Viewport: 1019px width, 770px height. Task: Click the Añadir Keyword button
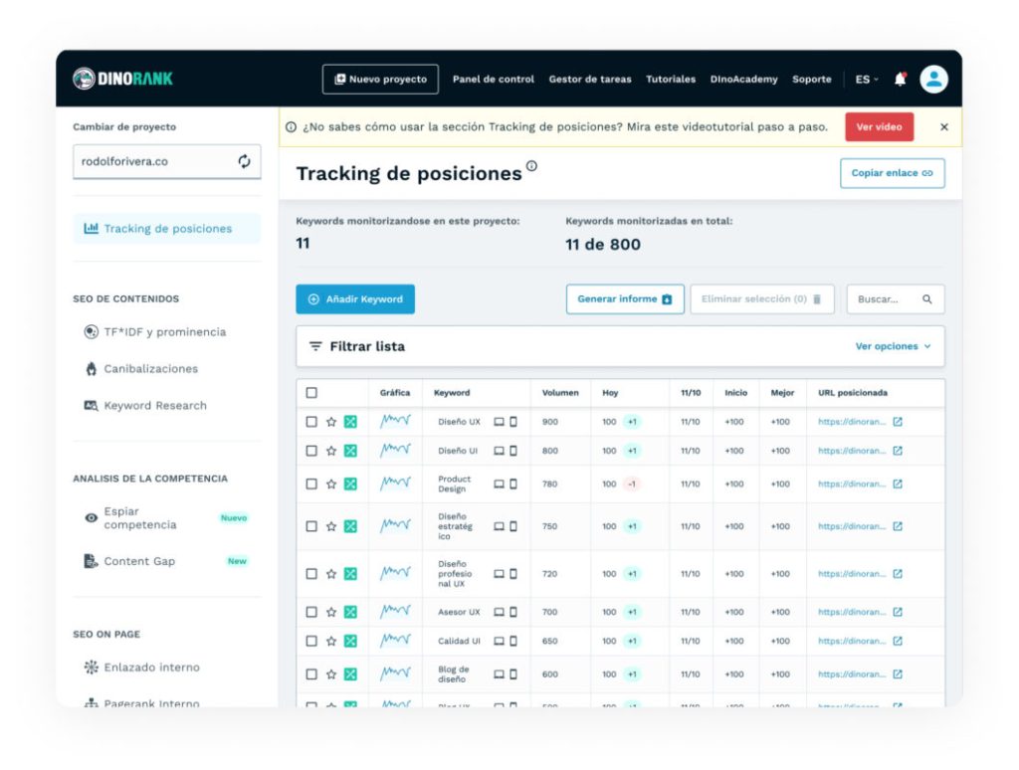(355, 299)
